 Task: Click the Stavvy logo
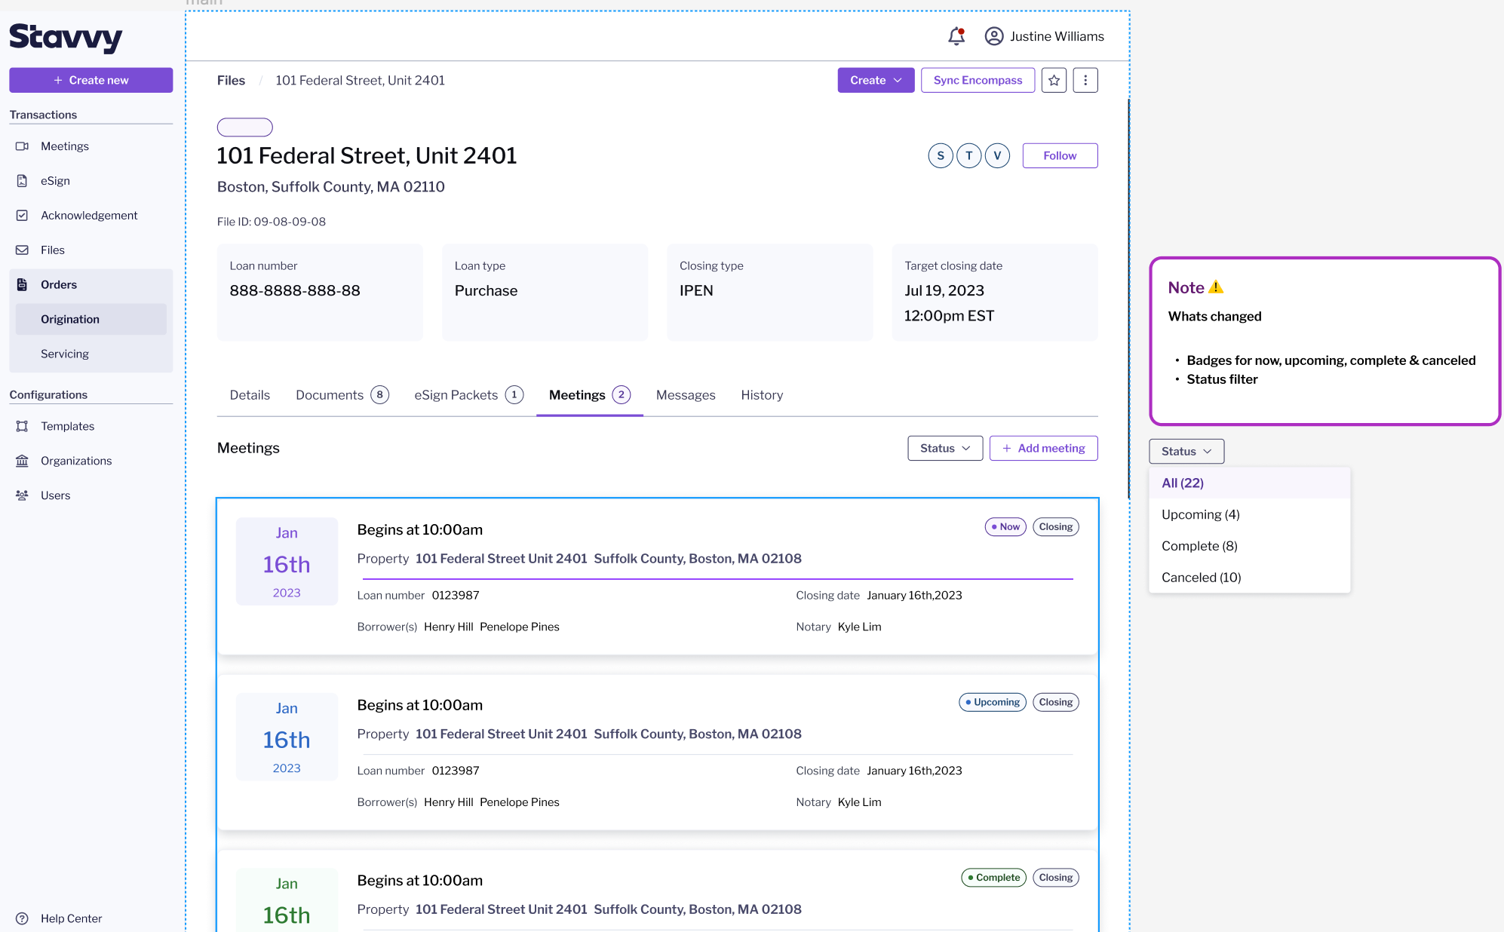pyautogui.click(x=66, y=37)
